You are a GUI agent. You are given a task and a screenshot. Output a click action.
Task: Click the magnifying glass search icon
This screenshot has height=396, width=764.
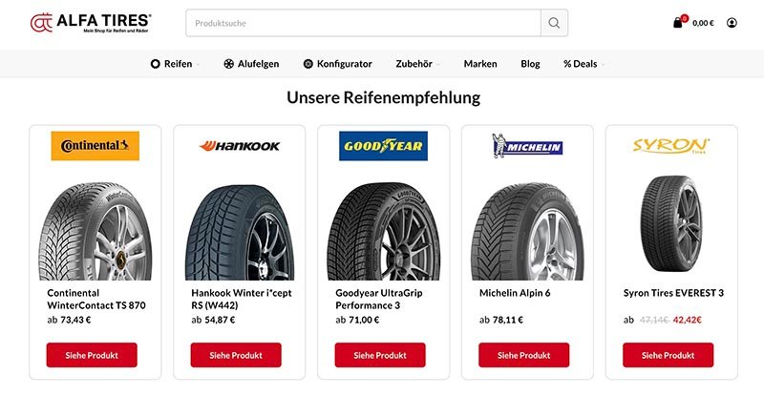coord(554,23)
